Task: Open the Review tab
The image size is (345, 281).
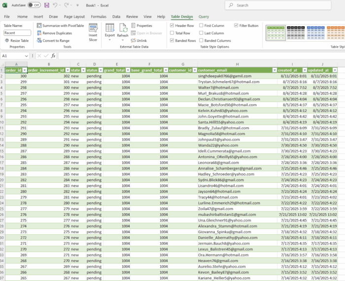Action: [x=132, y=17]
